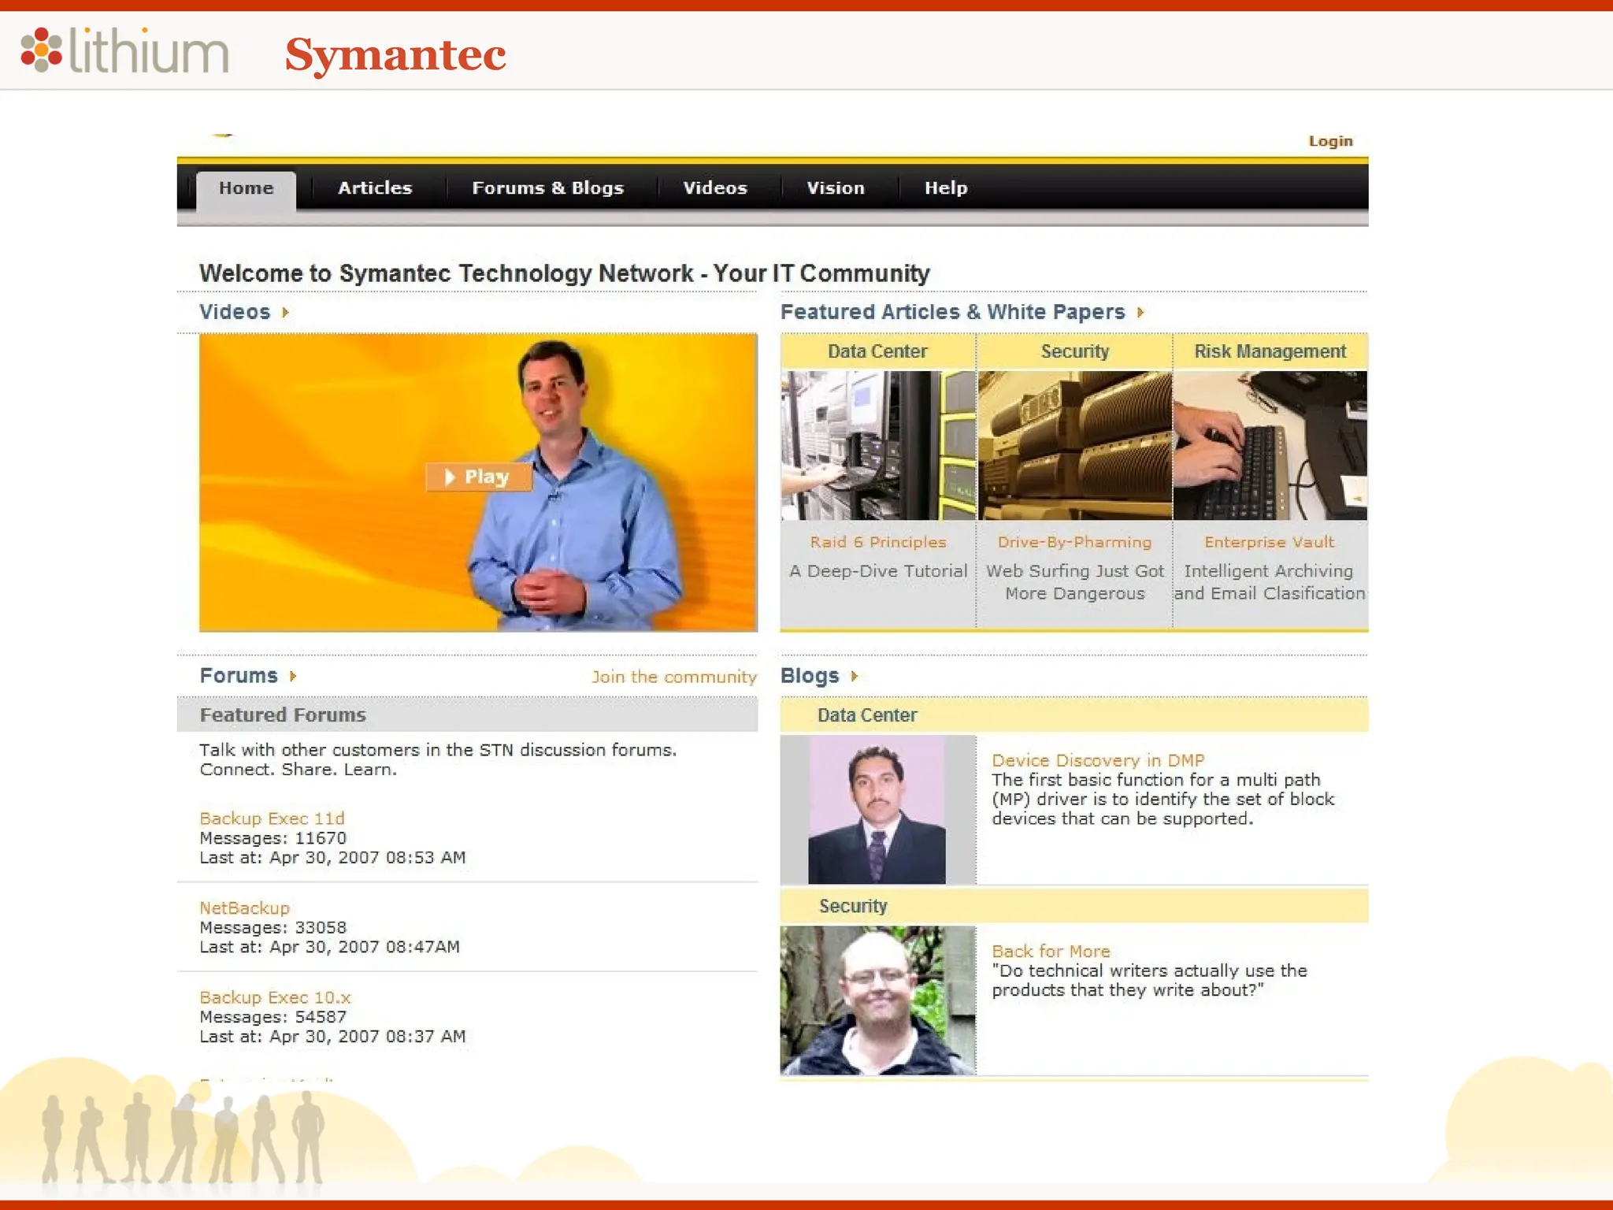Expand the Blogs section arrow
Viewport: 1613px width, 1210px height.
click(x=855, y=677)
